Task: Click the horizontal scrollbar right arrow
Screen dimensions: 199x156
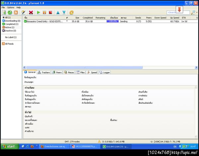Action: click(196, 67)
